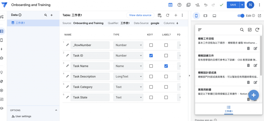Select the 工作表1 tab in preview
The image size is (264, 121).
point(228,109)
